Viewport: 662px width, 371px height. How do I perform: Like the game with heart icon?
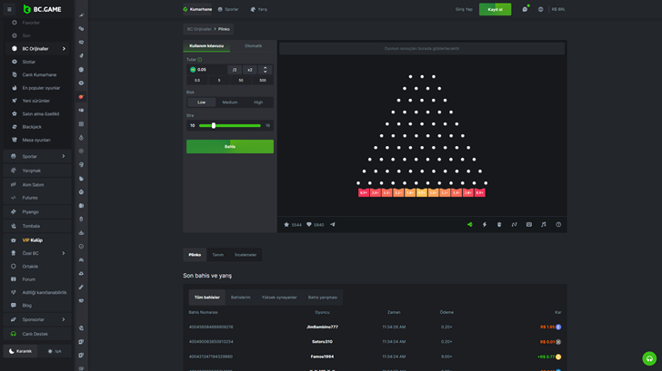coord(308,225)
